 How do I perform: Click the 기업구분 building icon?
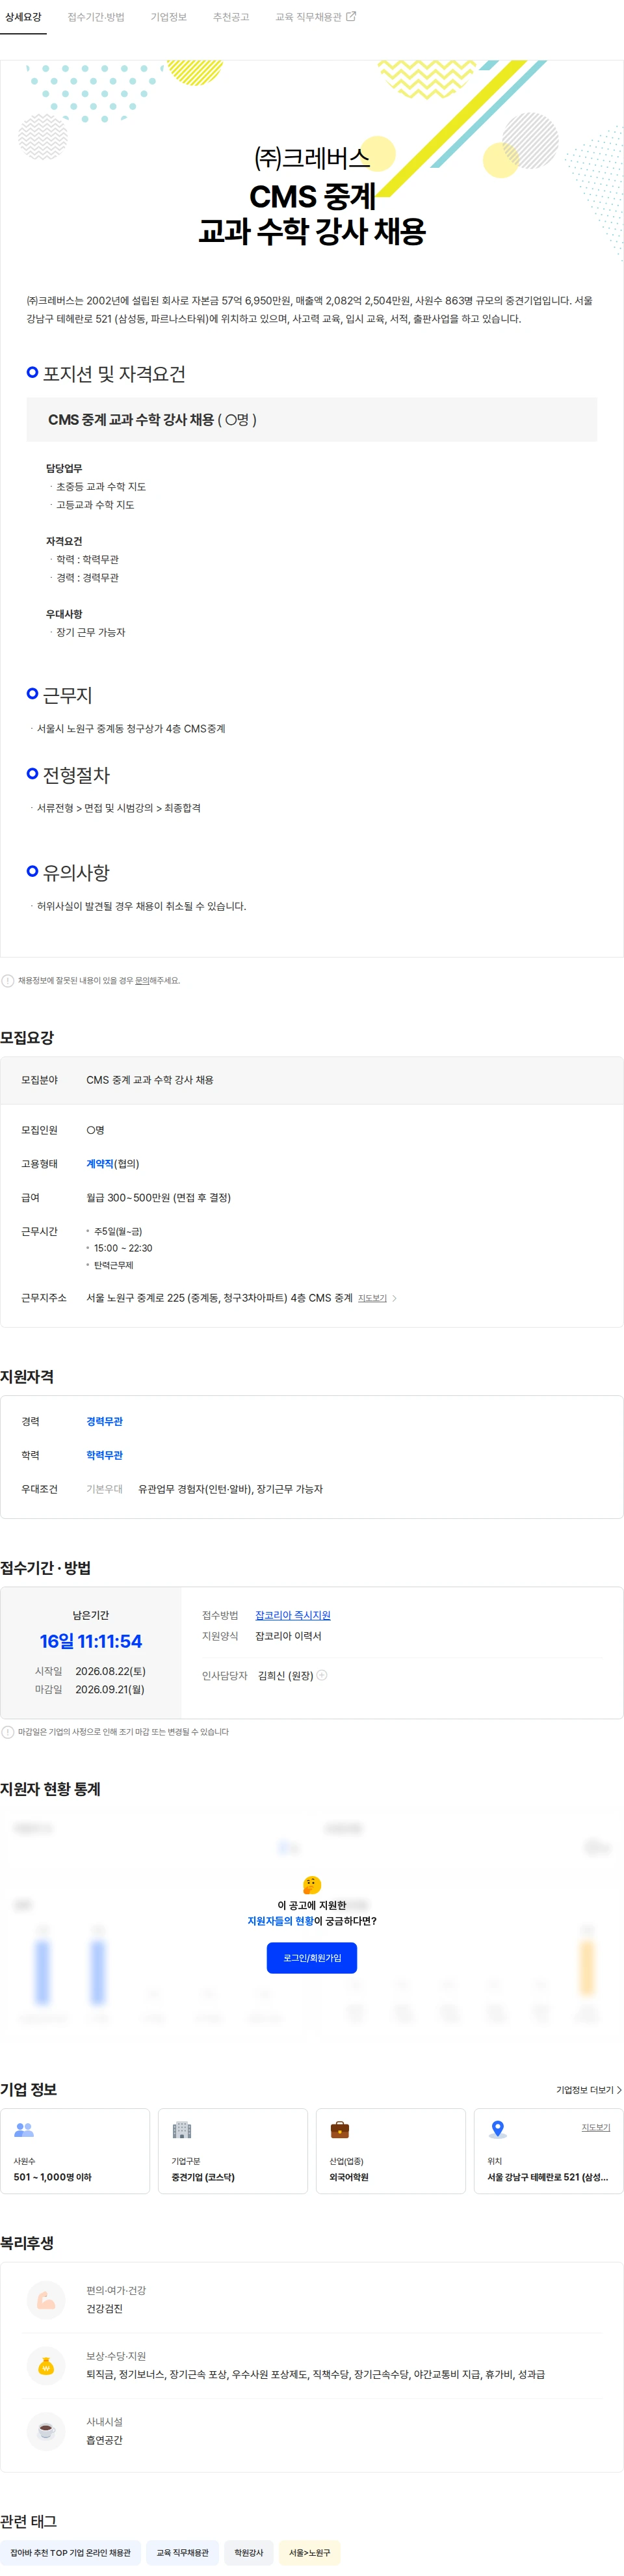[x=182, y=2130]
